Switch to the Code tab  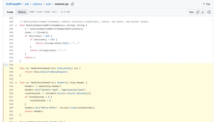tap(10, 12)
